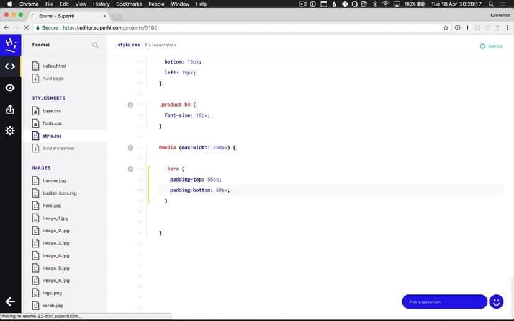Open the code editor view icon
The height and width of the screenshot is (321, 514).
pos(10,66)
